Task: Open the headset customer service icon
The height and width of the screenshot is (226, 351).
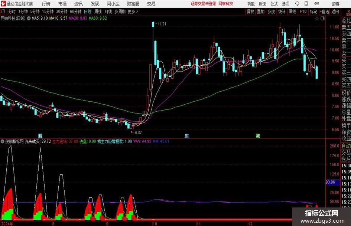Action: point(297,4)
